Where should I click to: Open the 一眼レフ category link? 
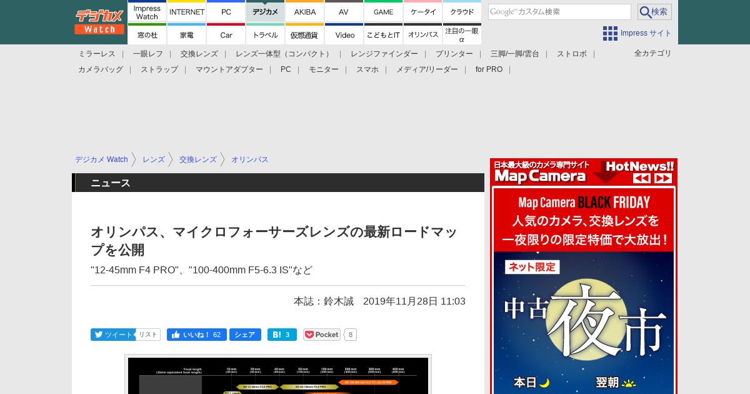[148, 54]
